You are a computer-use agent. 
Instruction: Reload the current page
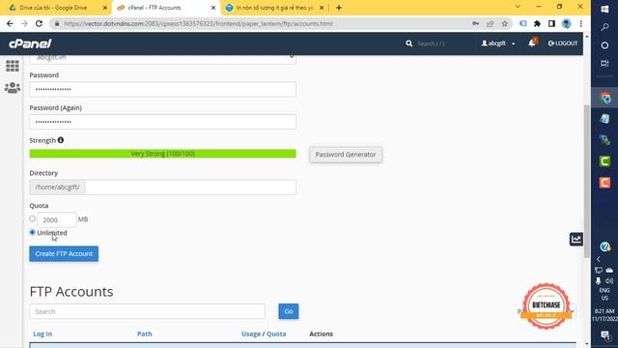tap(39, 23)
